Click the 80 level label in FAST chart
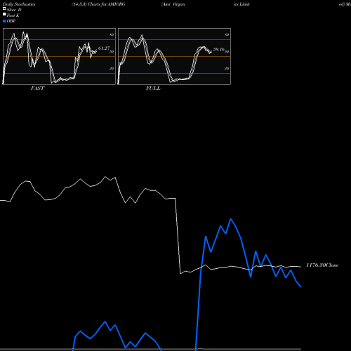Viewport: 351px width, 351px height. tap(112, 34)
